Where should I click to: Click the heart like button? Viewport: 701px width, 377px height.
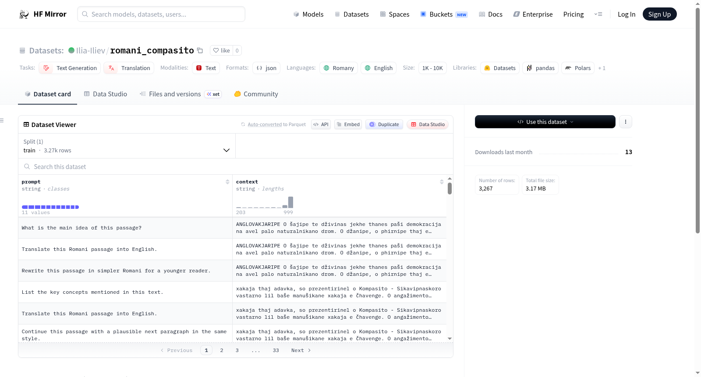point(221,50)
